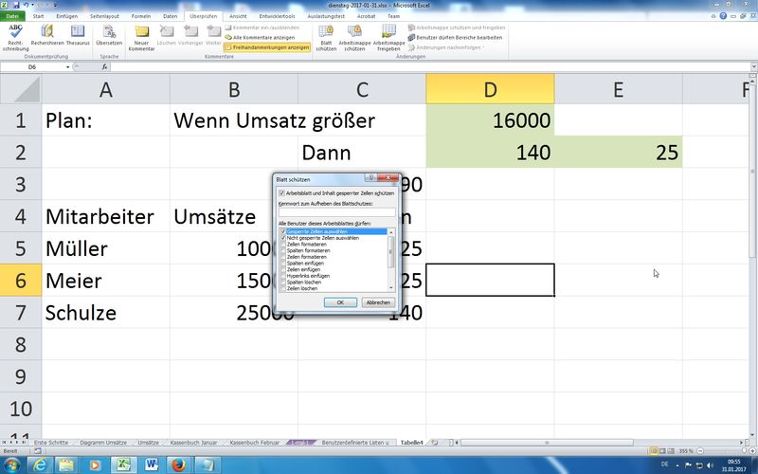
Task: Open the Datei tab
Action: point(12,16)
